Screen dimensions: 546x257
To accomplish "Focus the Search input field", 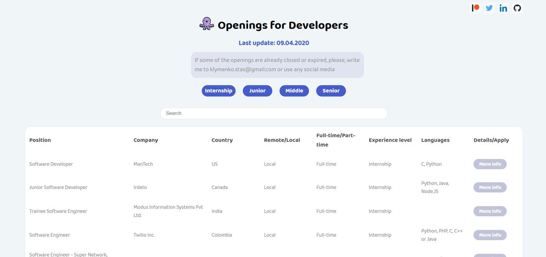I will 273,114.
